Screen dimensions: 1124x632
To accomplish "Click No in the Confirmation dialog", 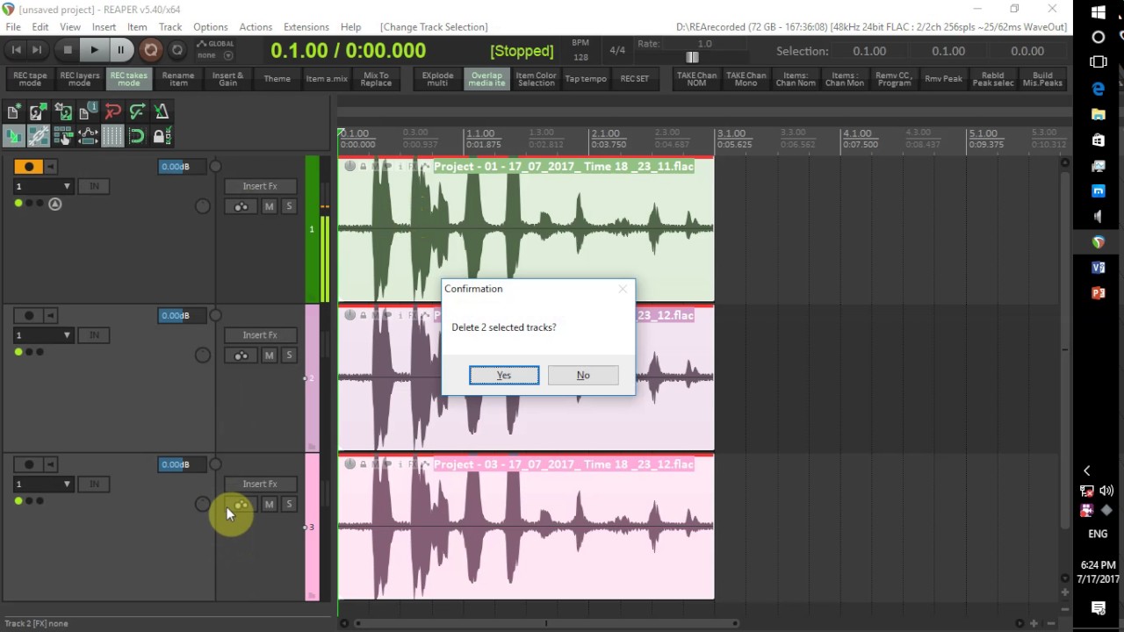I will pyautogui.click(x=583, y=375).
